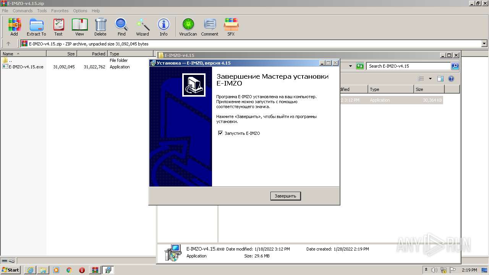Viewport: 489px width, 275px height.
Task: Toggle the Explorer preview pane icon
Action: [440, 79]
